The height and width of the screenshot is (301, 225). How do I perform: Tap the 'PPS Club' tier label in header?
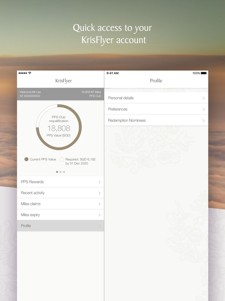pos(95,96)
